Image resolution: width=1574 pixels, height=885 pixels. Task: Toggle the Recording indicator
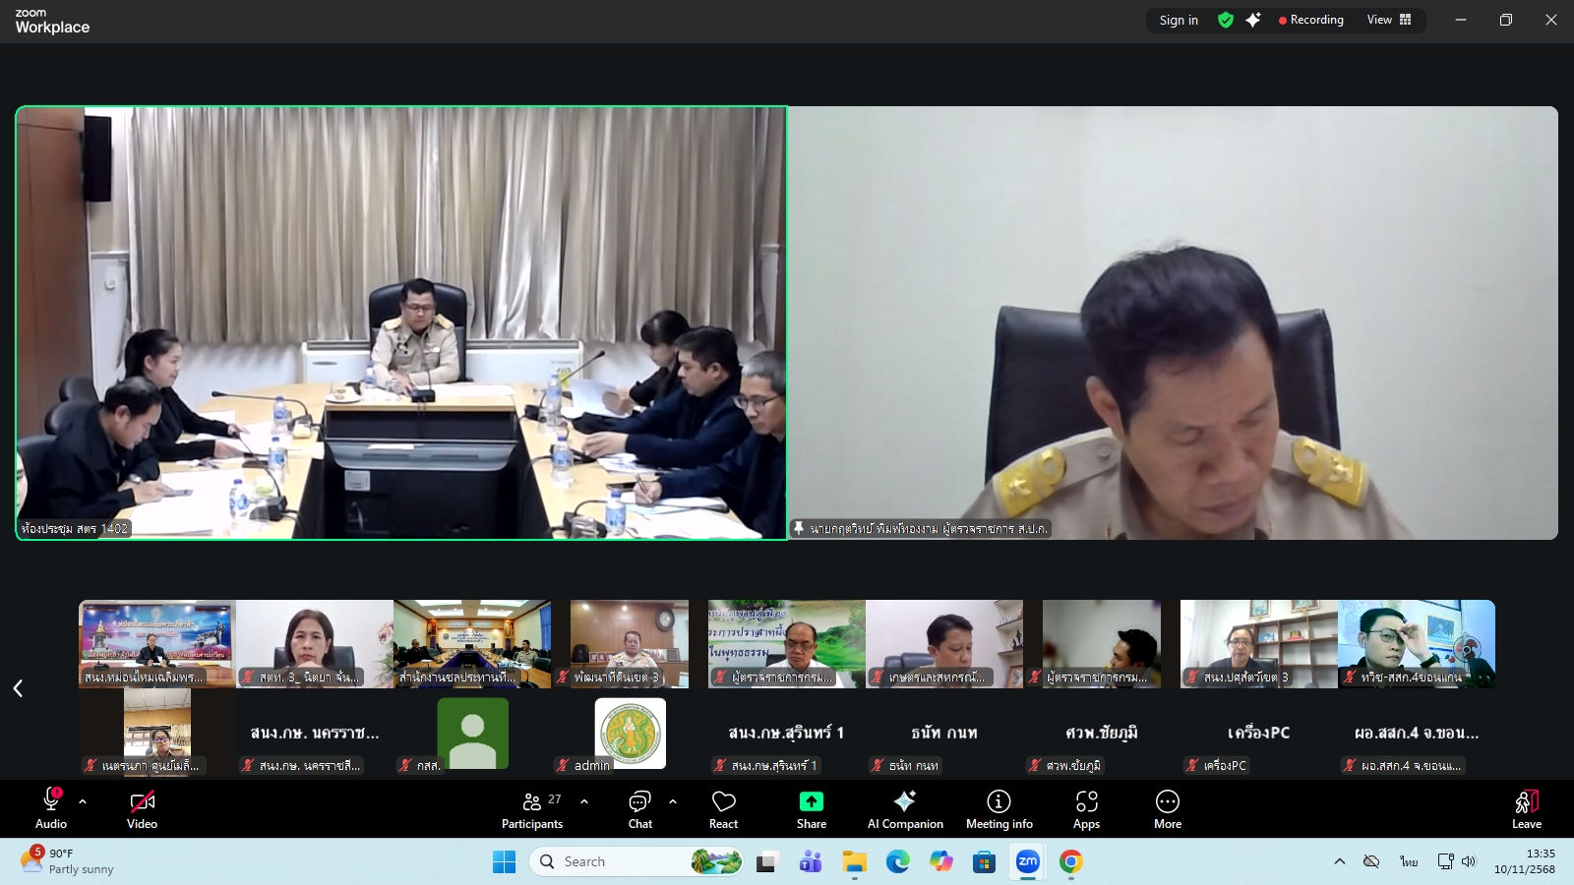[x=1310, y=20]
